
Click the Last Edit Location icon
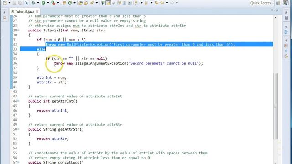click(x=156, y=3)
